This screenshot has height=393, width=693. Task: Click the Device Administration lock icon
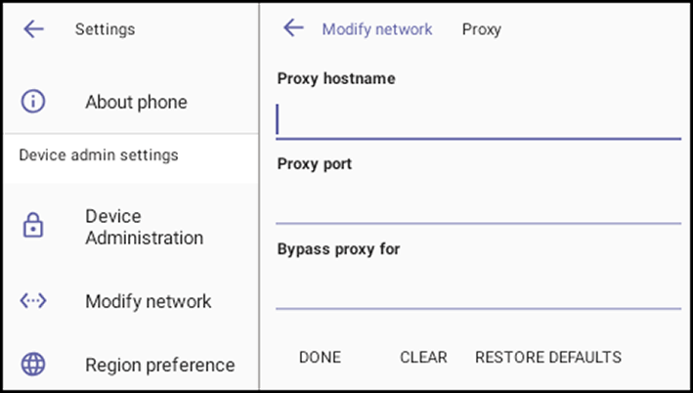[33, 226]
